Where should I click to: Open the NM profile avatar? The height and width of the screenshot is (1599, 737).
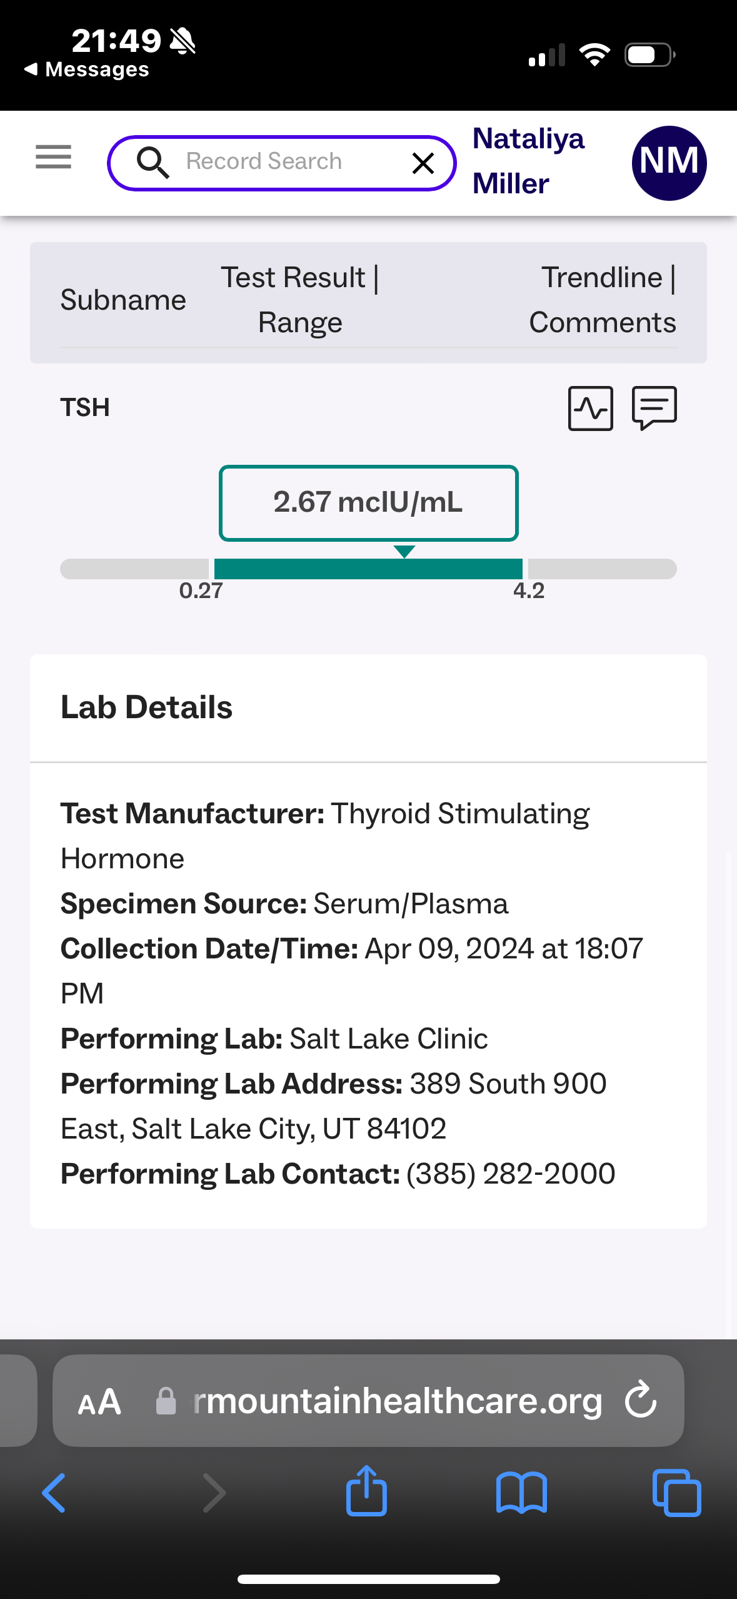[x=669, y=163]
